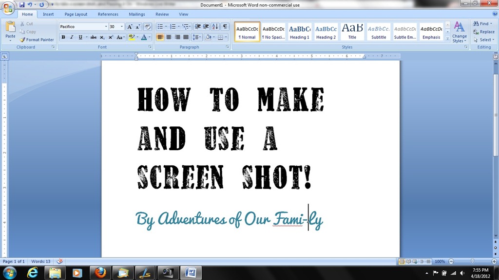Open the font name dropdown
The width and height of the screenshot is (499, 280).
click(106, 27)
